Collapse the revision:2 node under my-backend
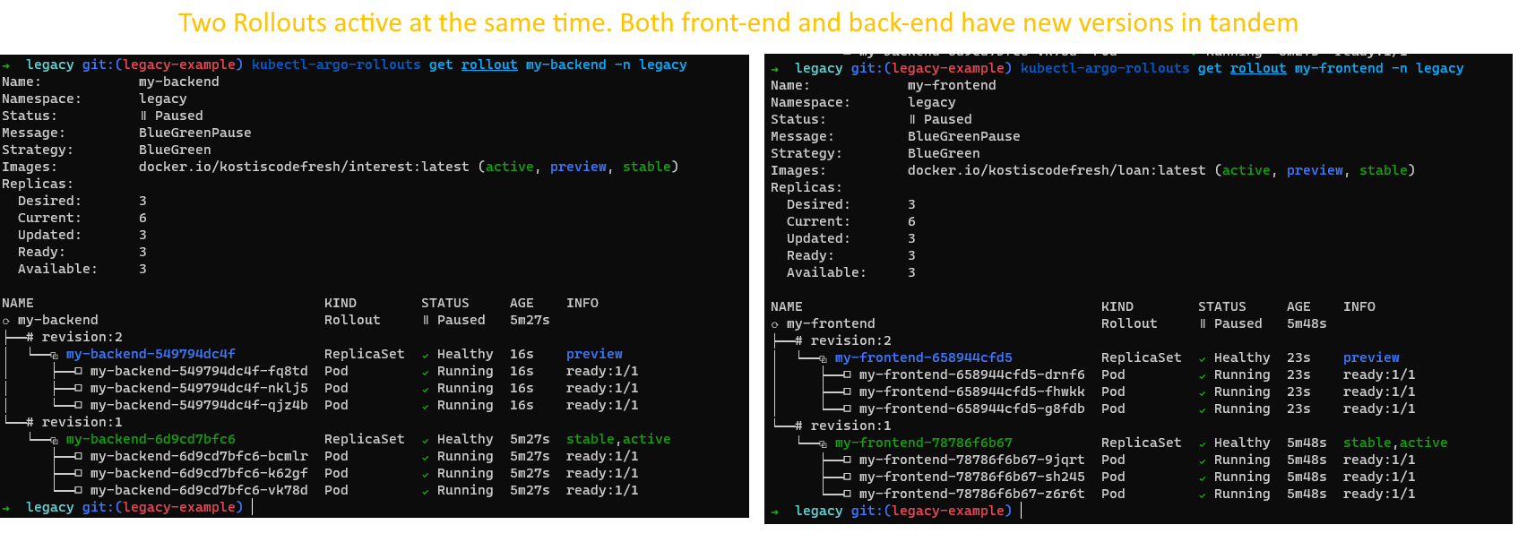This screenshot has height=542, width=1527. click(x=30, y=338)
